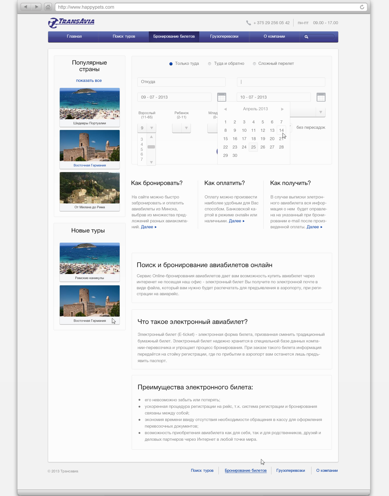Pick day 30 in the calendar
The image size is (389, 496).
235,155
